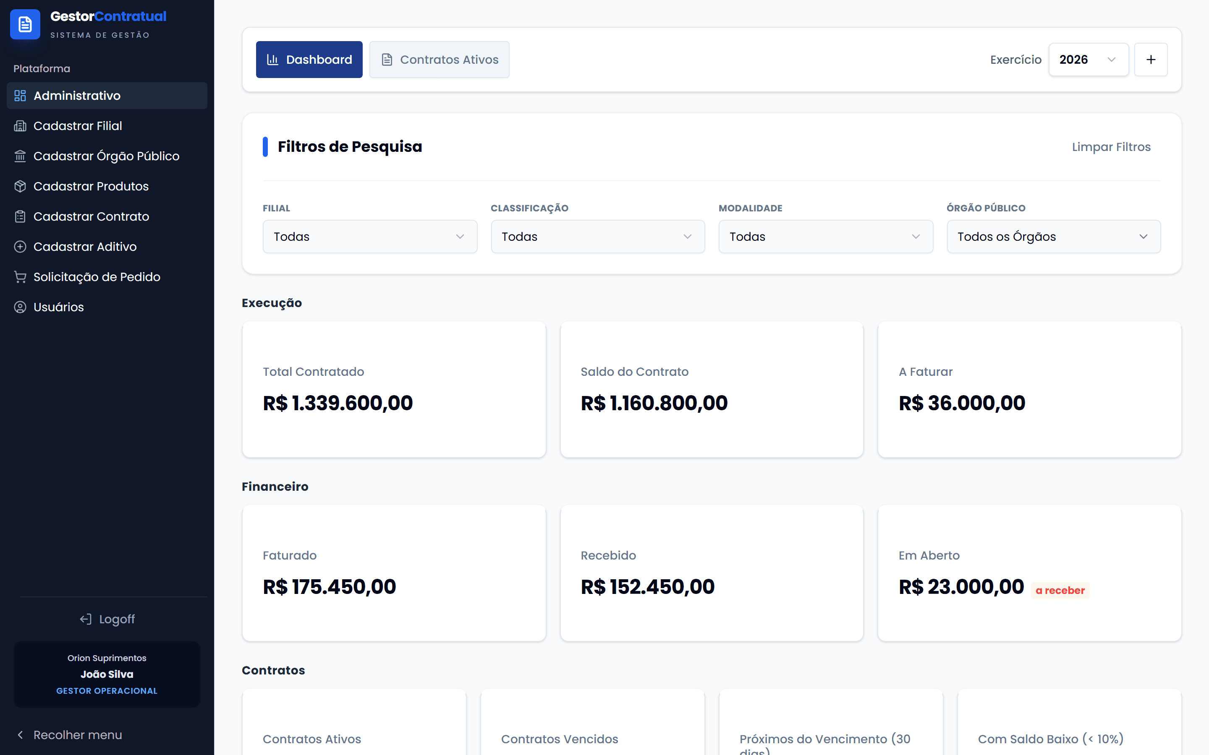Click the Execução section heading
Screen dimensions: 1209x755
272,303
